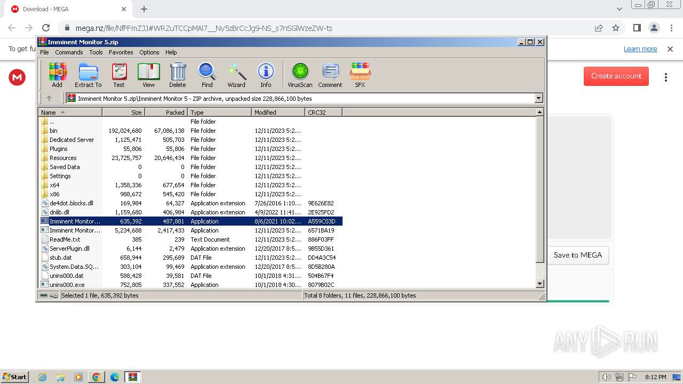The height and width of the screenshot is (384, 683).
Task: Select the dnlib.dll row
Action: [x=191, y=212]
